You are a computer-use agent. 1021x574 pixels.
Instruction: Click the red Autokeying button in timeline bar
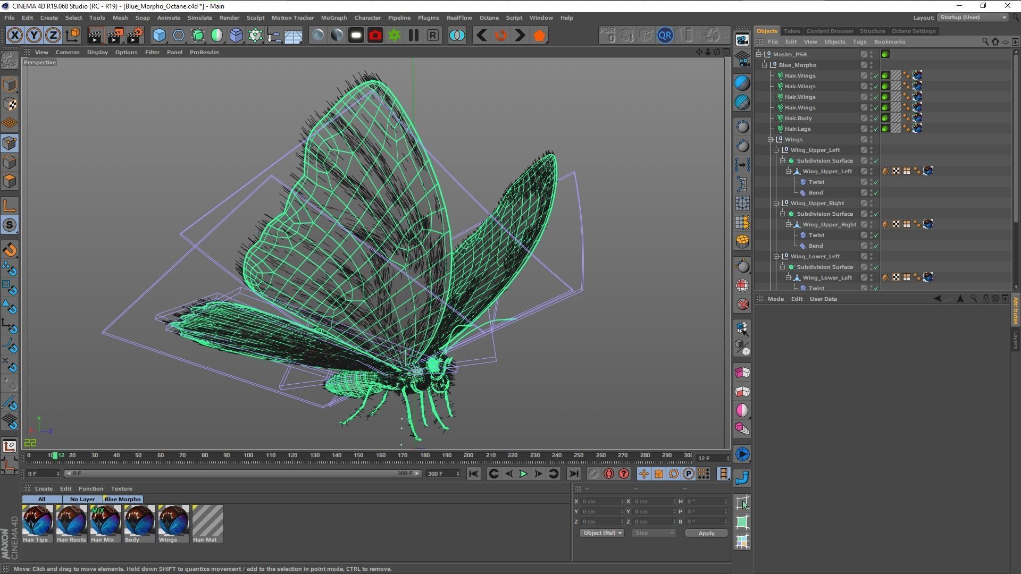pyautogui.click(x=608, y=474)
